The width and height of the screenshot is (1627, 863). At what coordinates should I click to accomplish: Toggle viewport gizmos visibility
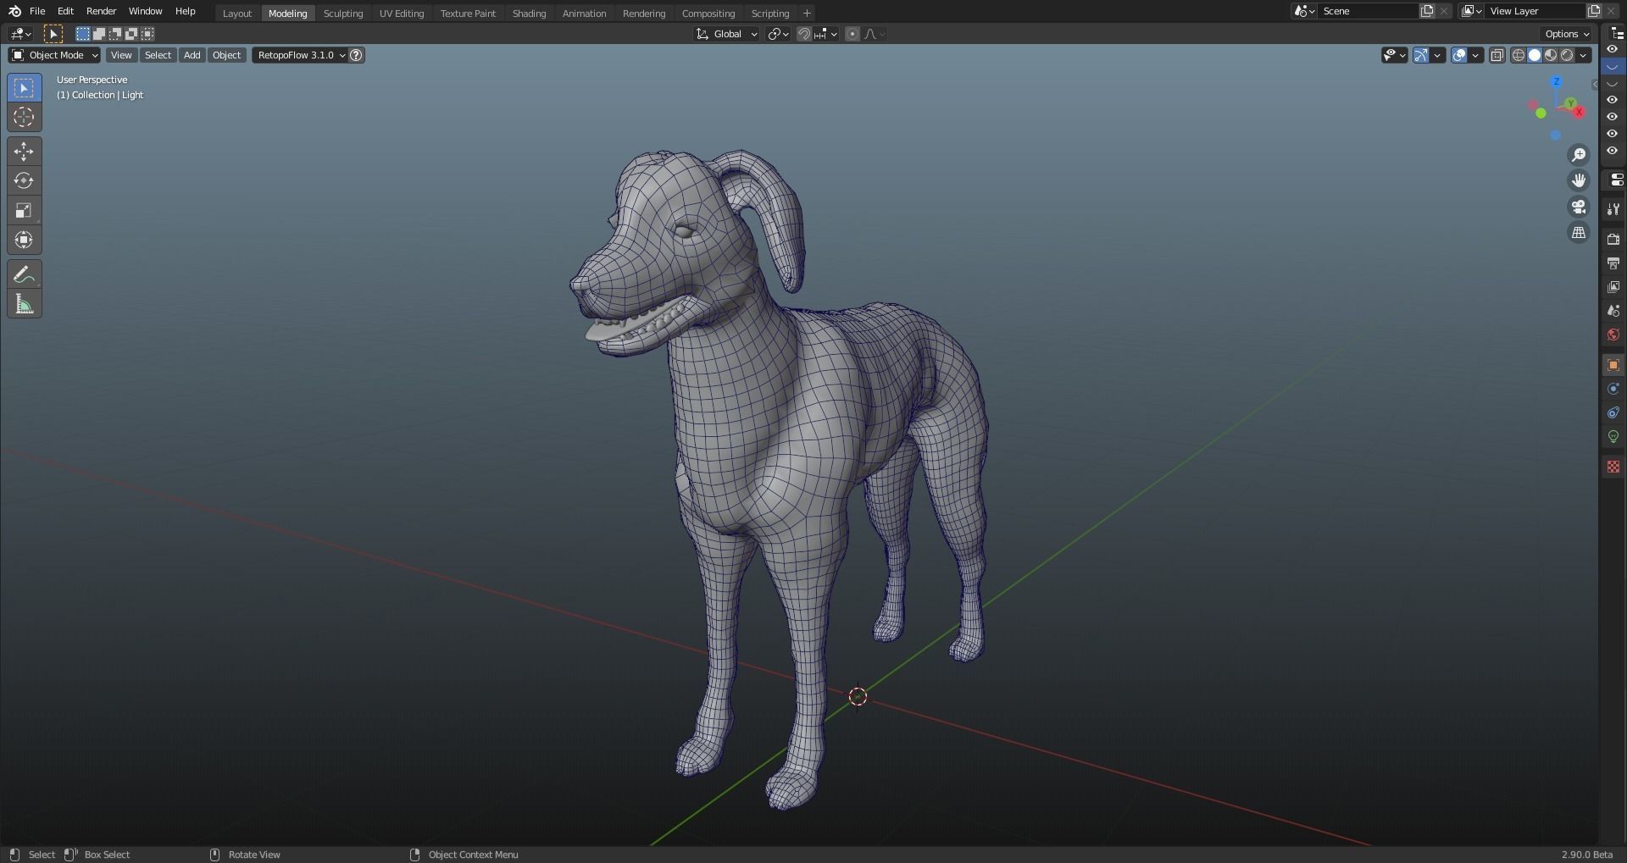click(1422, 55)
